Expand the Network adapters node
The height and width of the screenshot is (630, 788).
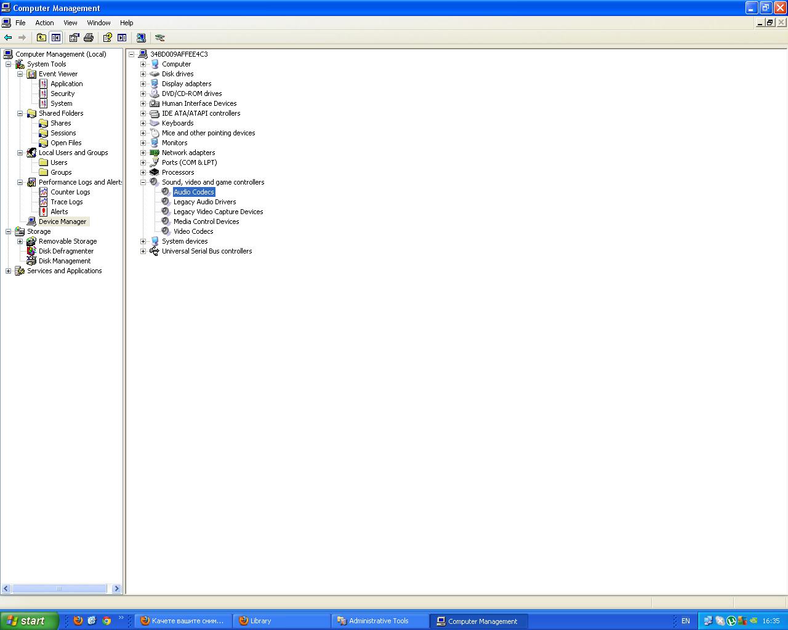[143, 153]
